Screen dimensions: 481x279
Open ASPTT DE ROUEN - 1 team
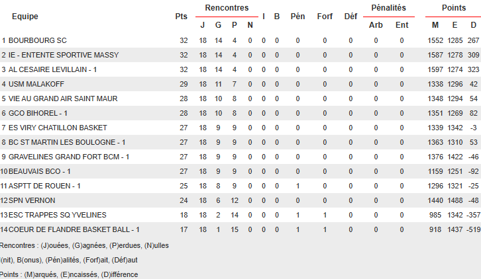coord(44,186)
